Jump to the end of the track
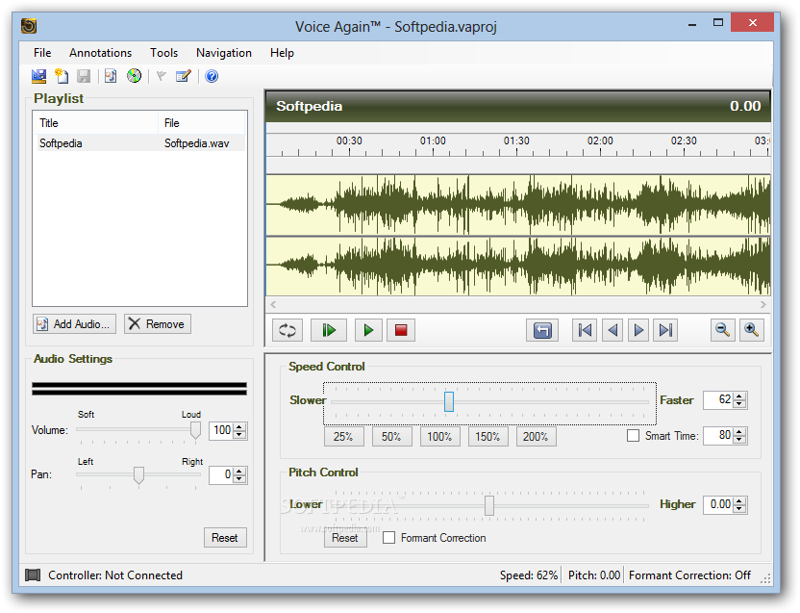This screenshot has height=613, width=800. (665, 330)
